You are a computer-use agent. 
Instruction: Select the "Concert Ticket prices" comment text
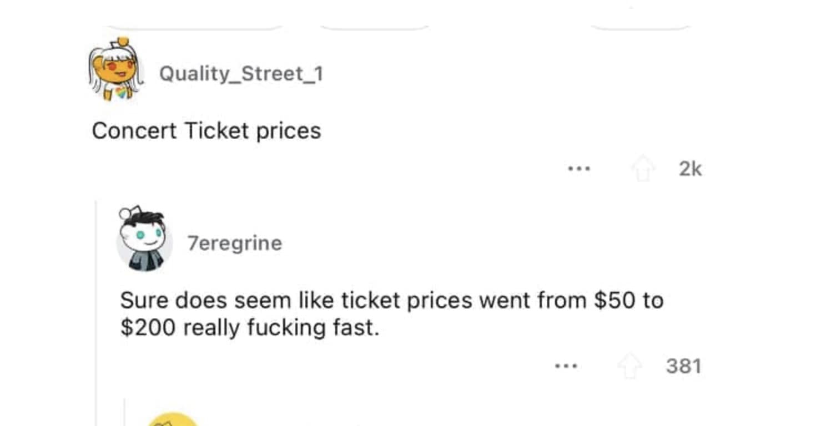(206, 131)
